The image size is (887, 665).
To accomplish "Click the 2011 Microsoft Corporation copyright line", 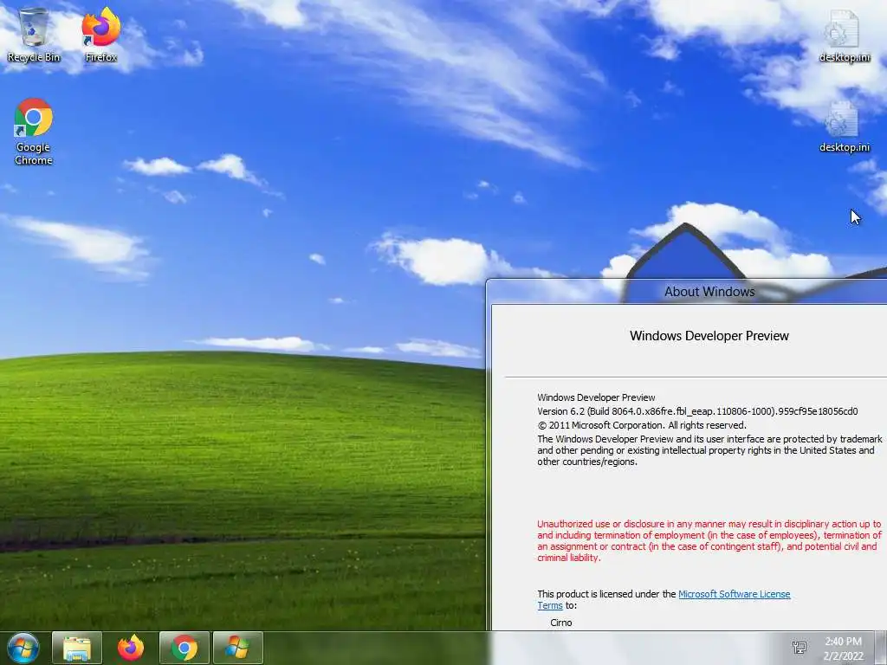I will (x=642, y=425).
